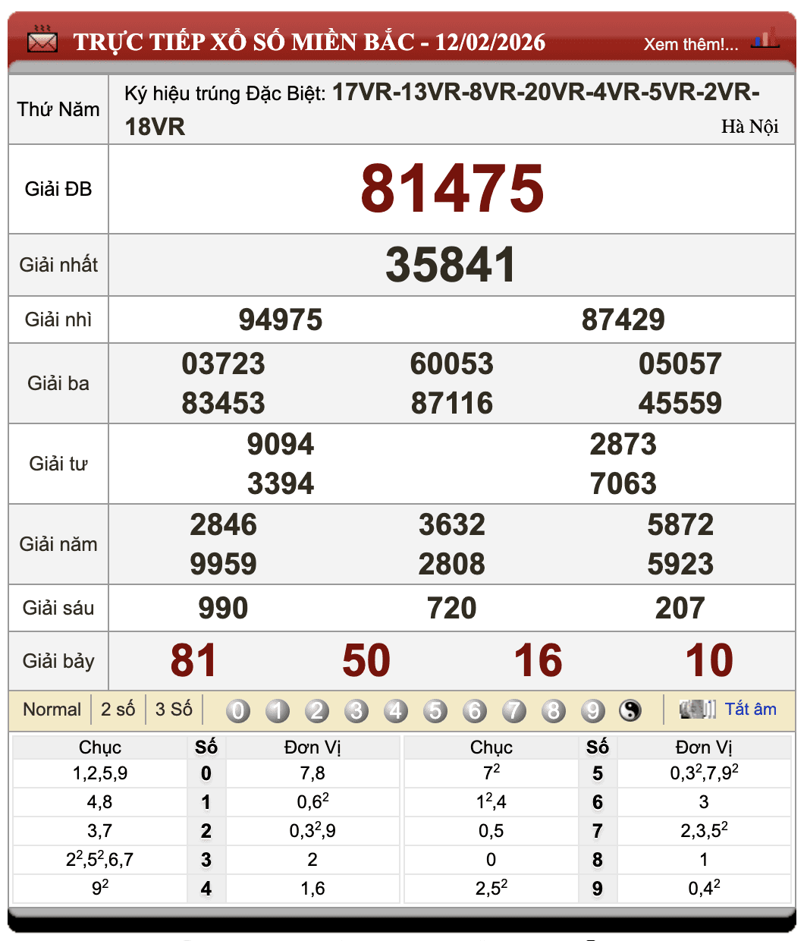Open the Xem thêm link
This screenshot has height=941, width=807.
(x=691, y=46)
